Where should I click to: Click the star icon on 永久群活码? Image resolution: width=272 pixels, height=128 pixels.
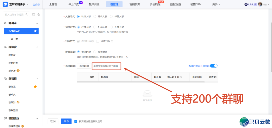[35, 31]
